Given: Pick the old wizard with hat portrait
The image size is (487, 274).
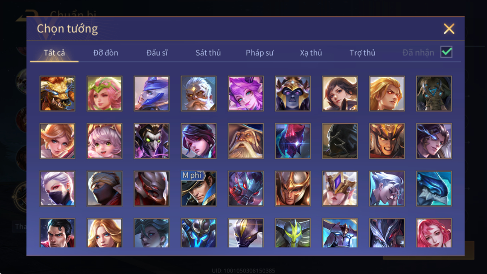Looking at the screenshot, I should point(246,141).
